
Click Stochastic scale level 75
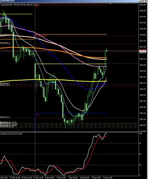pos(141,143)
